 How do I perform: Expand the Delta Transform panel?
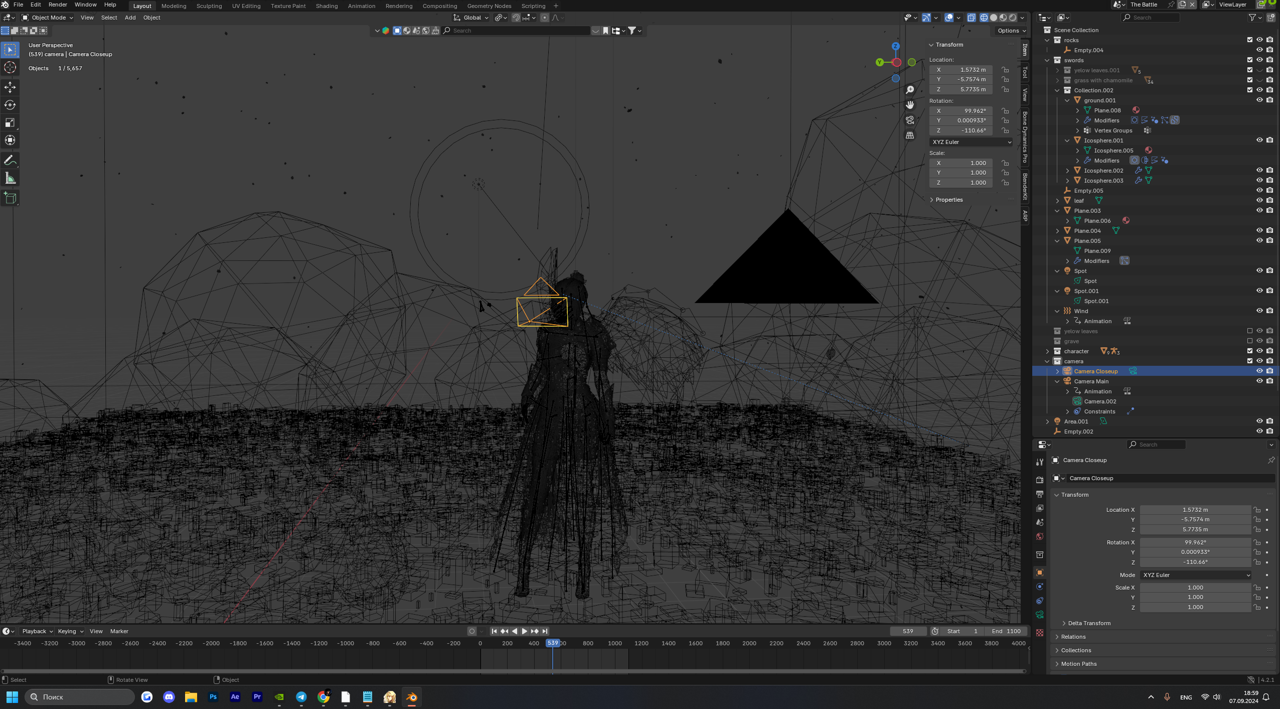[x=1089, y=623]
